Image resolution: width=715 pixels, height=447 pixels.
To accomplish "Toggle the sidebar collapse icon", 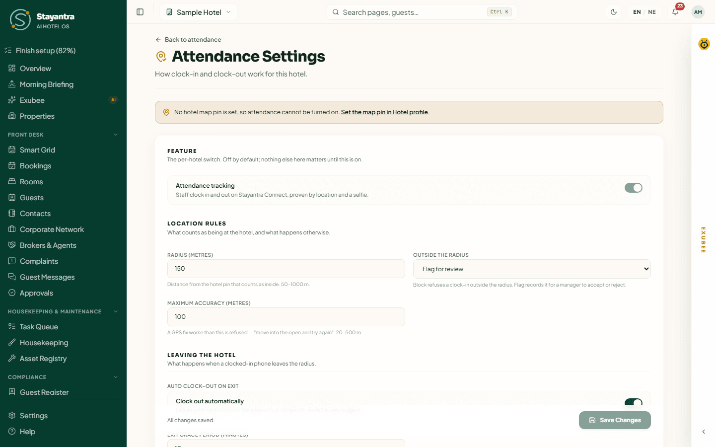I will [x=140, y=12].
